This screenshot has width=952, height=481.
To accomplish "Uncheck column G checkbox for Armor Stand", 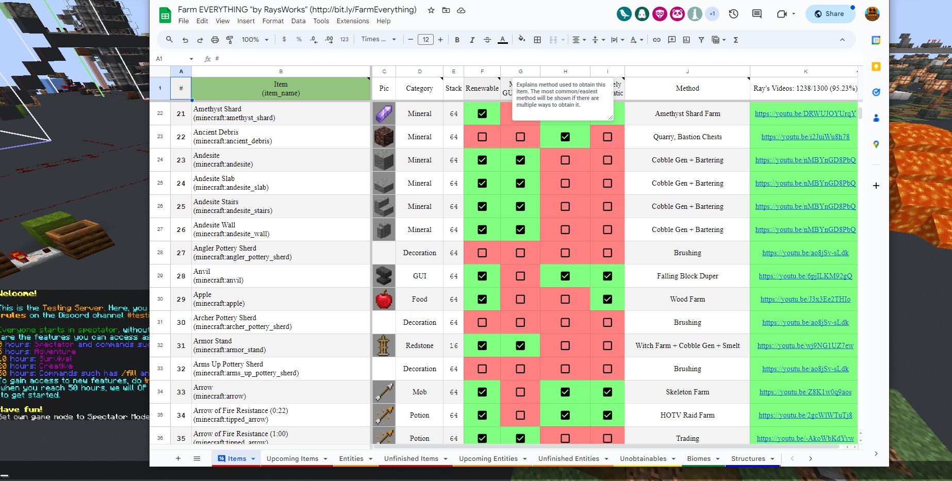I will [x=520, y=345].
